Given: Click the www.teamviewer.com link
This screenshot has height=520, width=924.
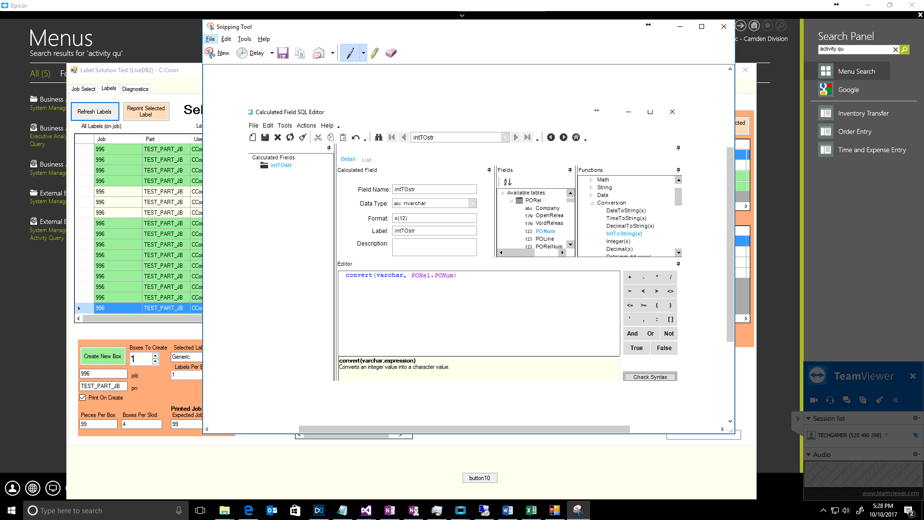Looking at the screenshot, I should [x=890, y=493].
